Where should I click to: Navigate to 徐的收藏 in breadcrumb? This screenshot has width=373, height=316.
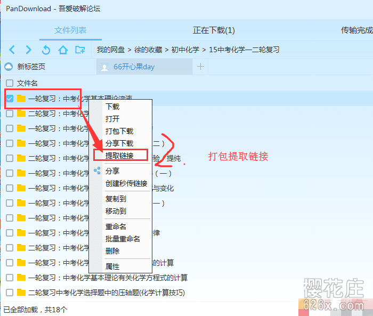point(148,50)
